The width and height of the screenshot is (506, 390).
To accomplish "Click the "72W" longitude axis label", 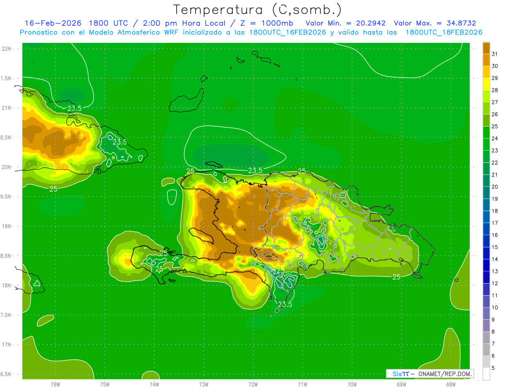I will coord(253,384).
